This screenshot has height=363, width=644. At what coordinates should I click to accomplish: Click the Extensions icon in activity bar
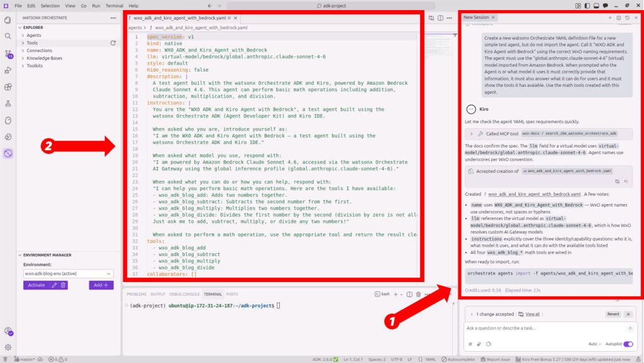point(7,87)
